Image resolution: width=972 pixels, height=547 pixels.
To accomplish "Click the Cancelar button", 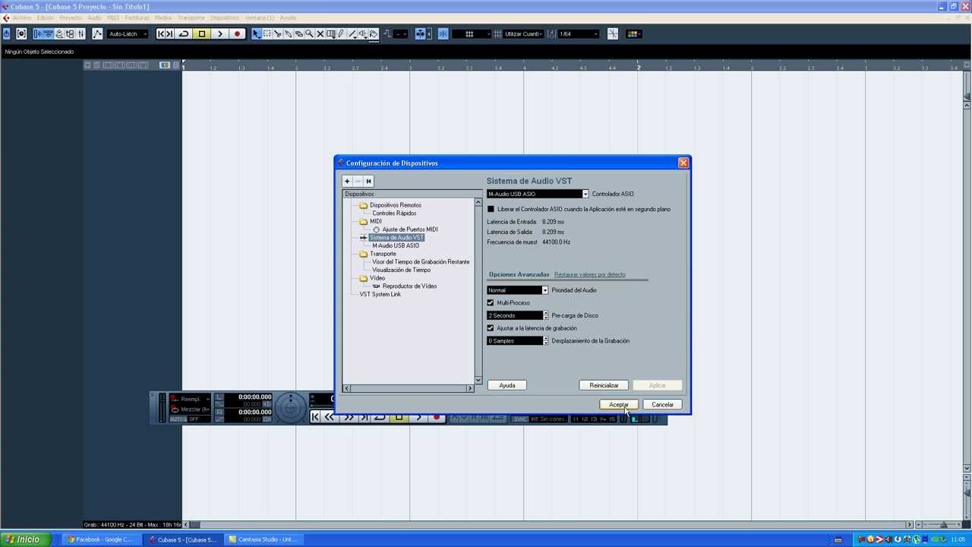I will [x=662, y=405].
